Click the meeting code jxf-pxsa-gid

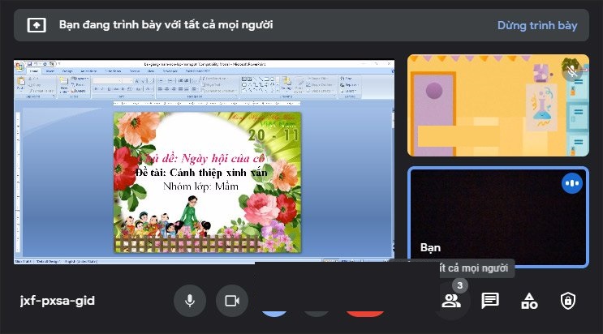pyautogui.click(x=58, y=301)
